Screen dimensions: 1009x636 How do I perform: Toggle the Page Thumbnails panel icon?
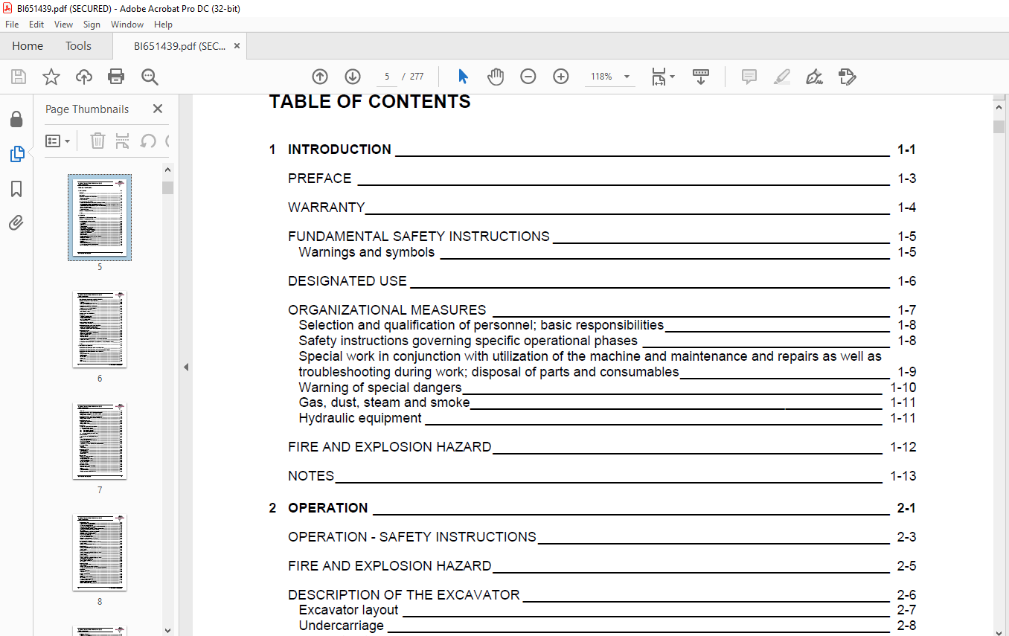tap(16, 154)
